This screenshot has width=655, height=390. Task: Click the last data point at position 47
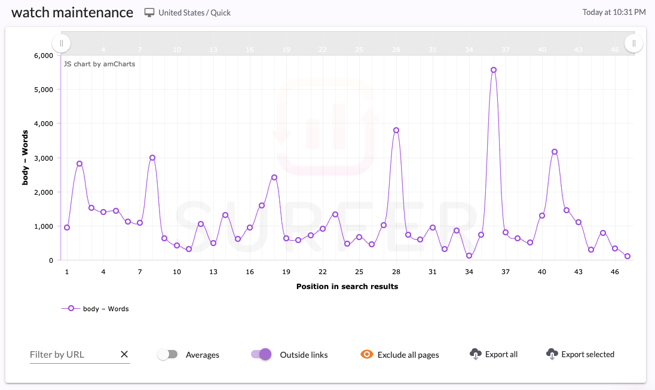point(628,256)
